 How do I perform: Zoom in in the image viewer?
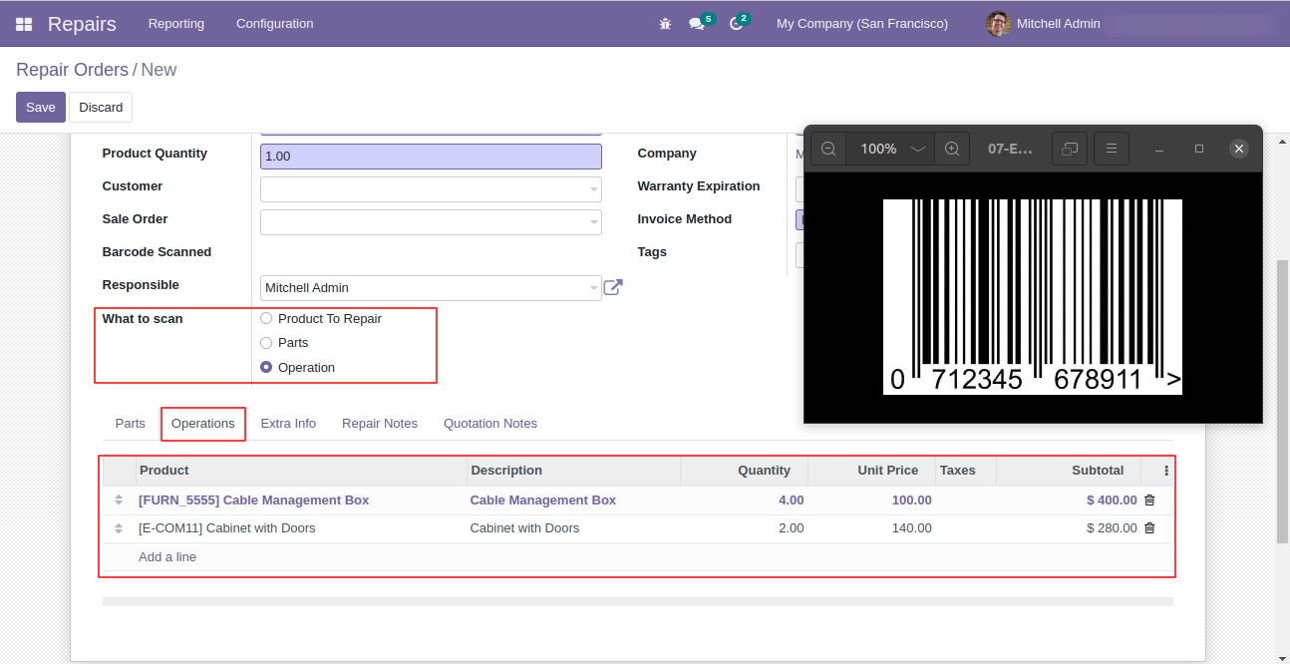pos(952,149)
